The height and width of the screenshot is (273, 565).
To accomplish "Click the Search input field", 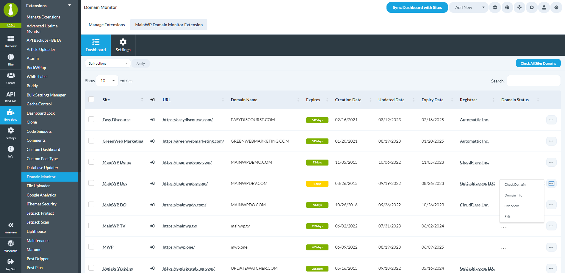I will [x=534, y=81].
